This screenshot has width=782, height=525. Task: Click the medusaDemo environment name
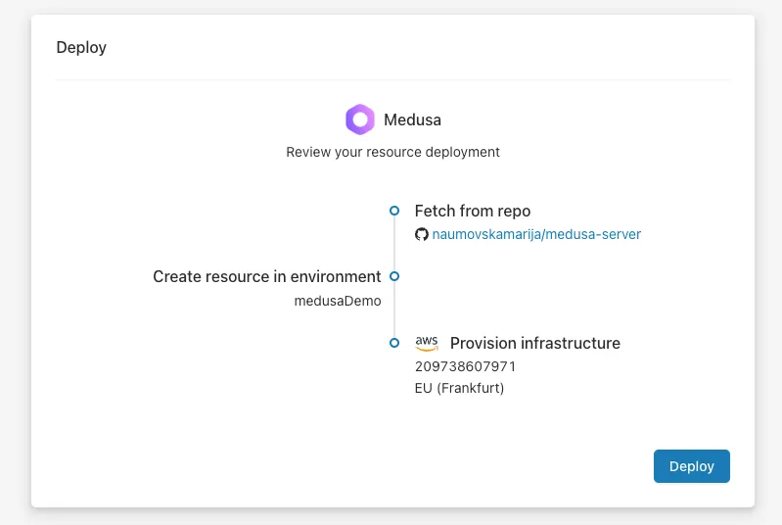[338, 301]
